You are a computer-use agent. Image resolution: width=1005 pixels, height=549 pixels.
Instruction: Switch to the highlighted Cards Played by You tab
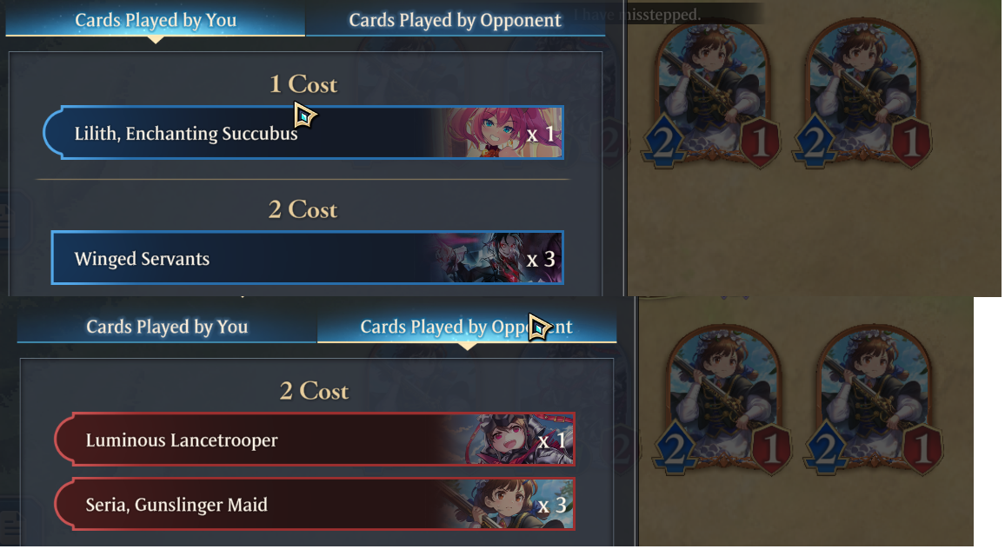coord(155,20)
